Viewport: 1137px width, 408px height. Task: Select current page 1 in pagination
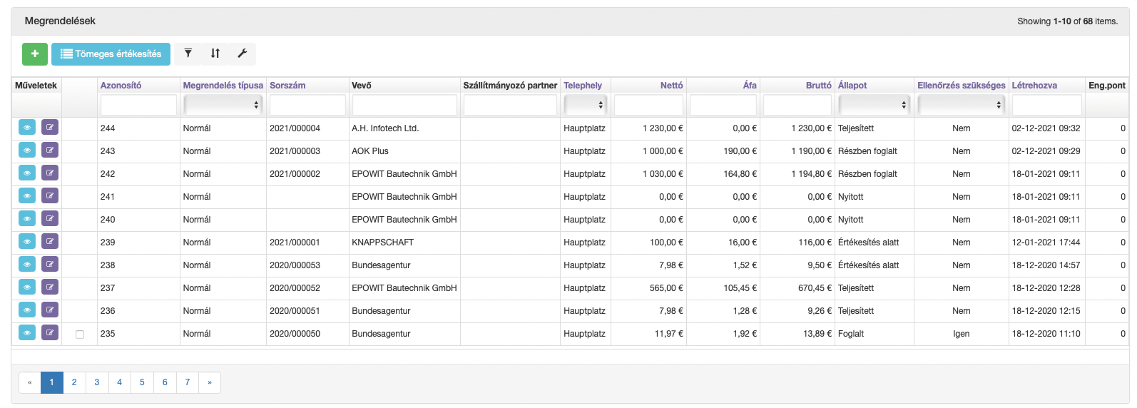[52, 382]
